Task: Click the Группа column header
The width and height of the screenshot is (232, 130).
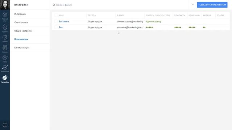Action: tap(92, 15)
